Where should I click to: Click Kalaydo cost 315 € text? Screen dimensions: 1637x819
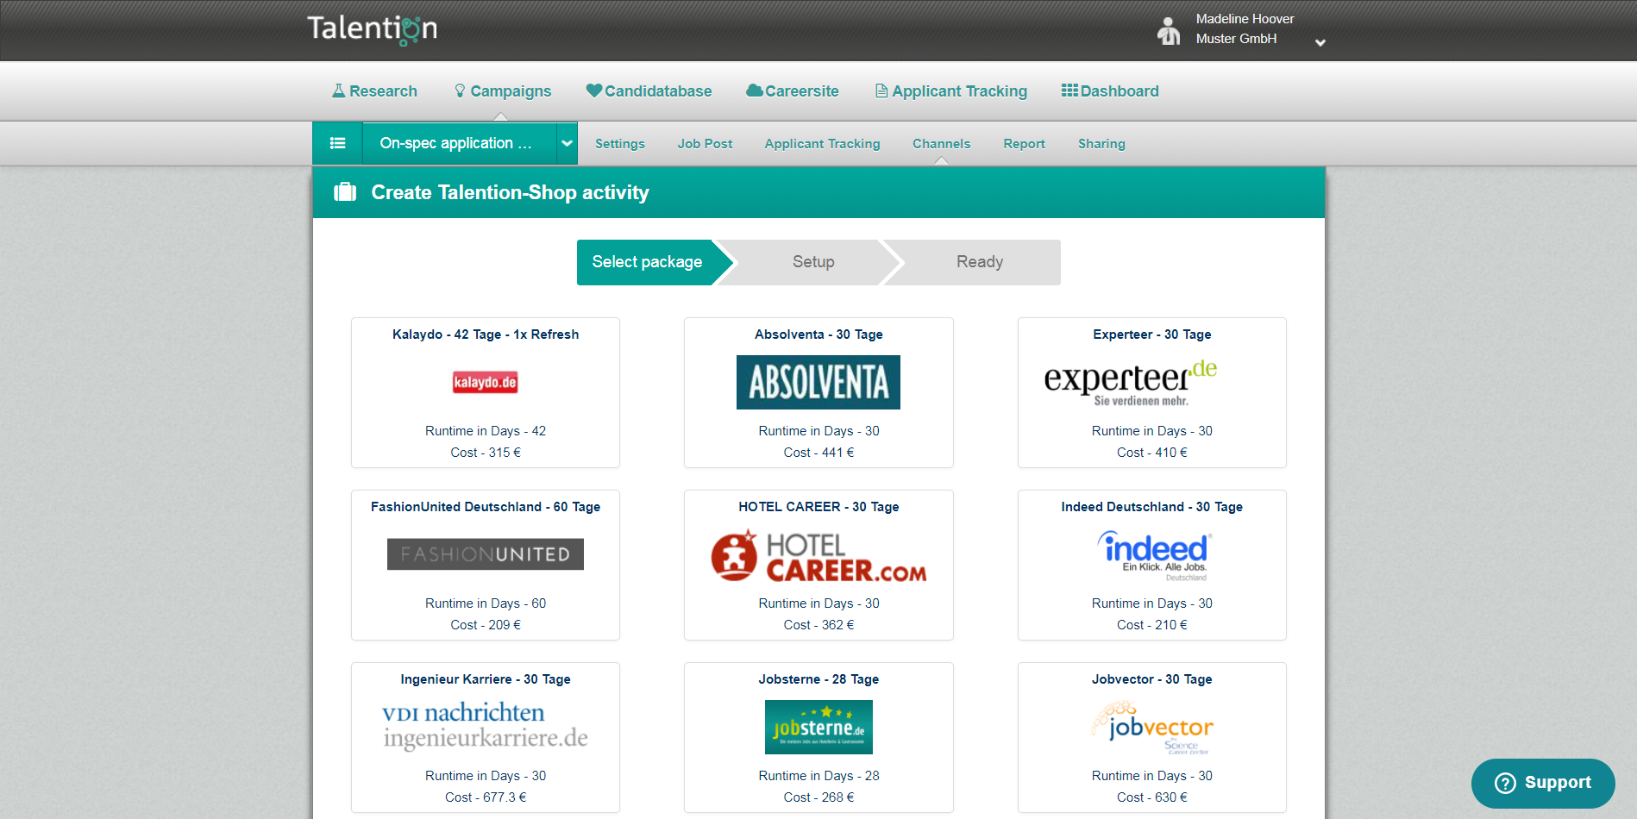pos(486,453)
